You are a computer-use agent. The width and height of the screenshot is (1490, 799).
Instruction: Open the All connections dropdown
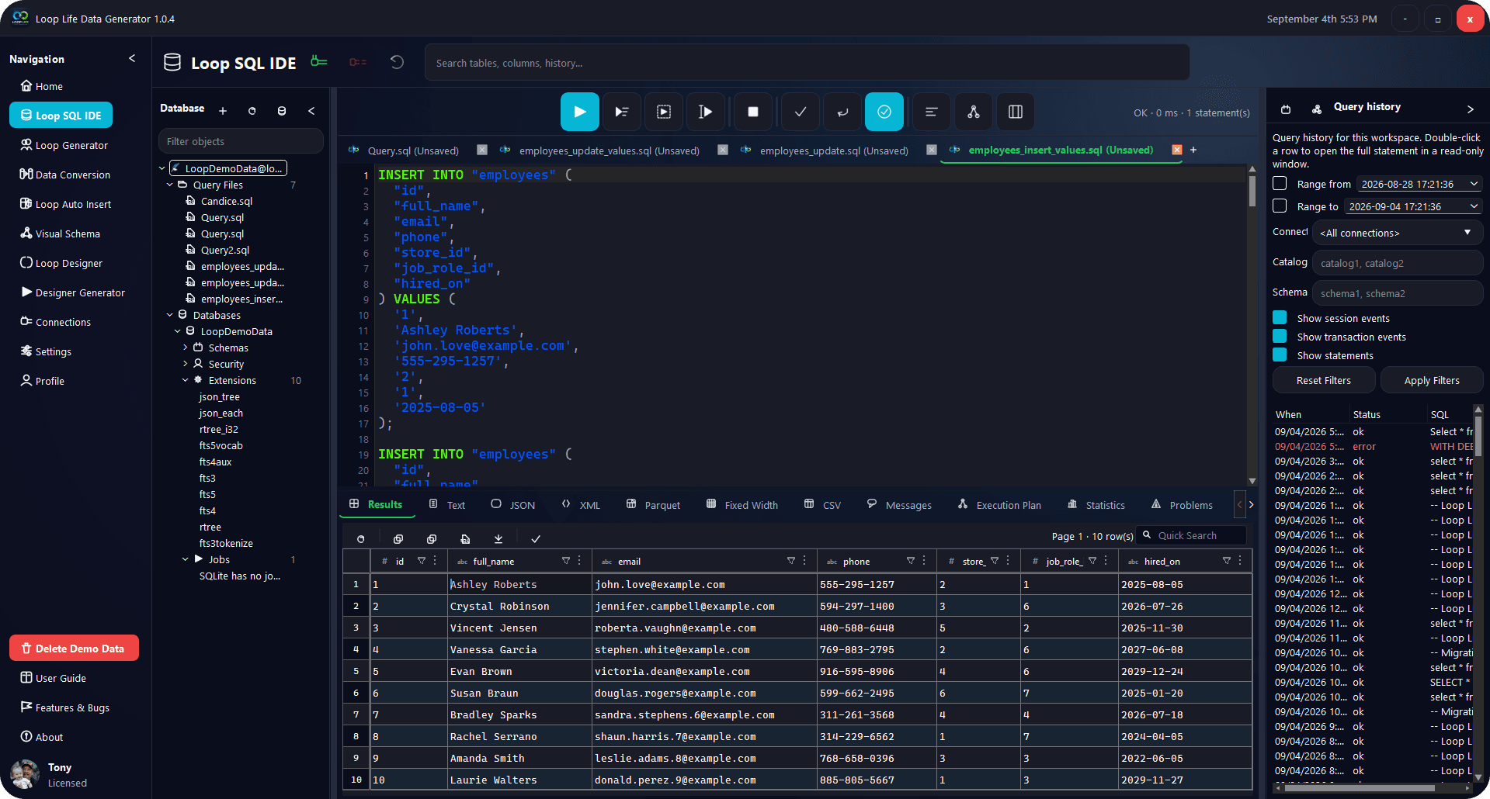click(1398, 233)
